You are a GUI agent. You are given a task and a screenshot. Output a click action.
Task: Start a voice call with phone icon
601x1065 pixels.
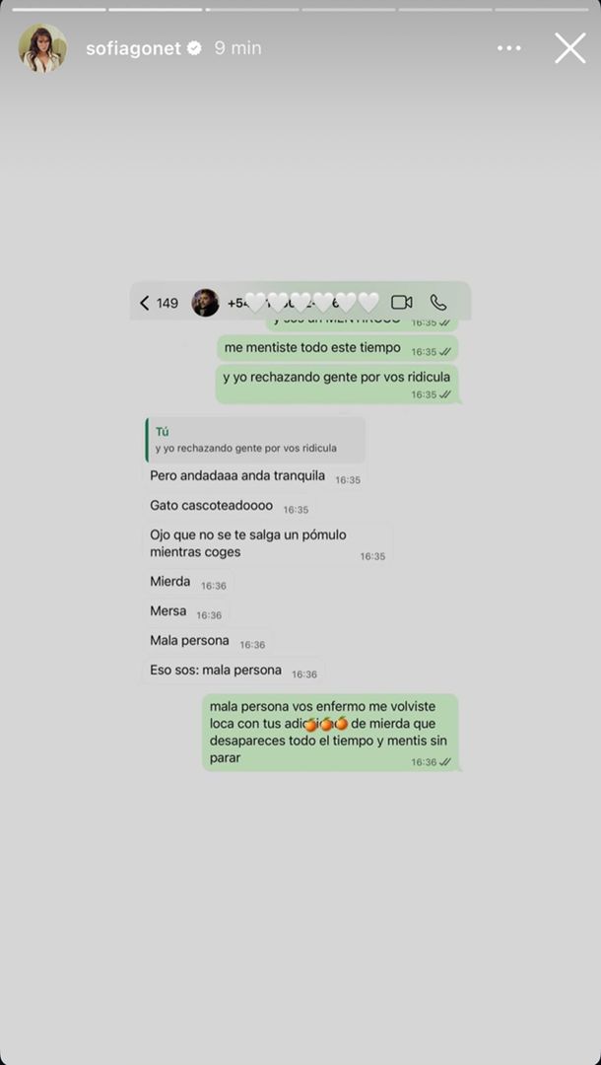(438, 303)
